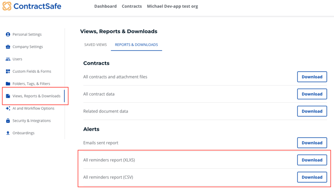Open the Onboardings upload icon
Image resolution: width=334 pixels, height=191 pixels.
[x=8, y=133]
